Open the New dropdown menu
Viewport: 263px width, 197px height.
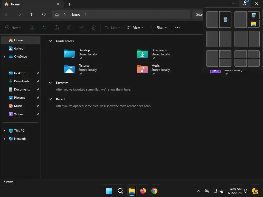pyautogui.click(x=13, y=27)
